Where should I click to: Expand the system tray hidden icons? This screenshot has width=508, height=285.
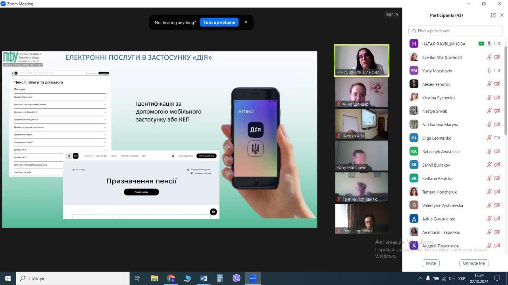pyautogui.click(x=420, y=279)
